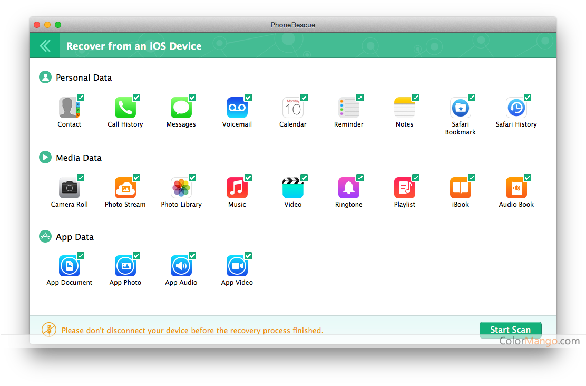Uncheck the Calendar selection checkbox

[x=304, y=97]
